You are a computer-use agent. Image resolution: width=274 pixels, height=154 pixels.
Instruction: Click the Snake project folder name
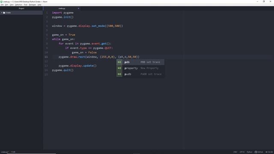[x=9, y=13]
